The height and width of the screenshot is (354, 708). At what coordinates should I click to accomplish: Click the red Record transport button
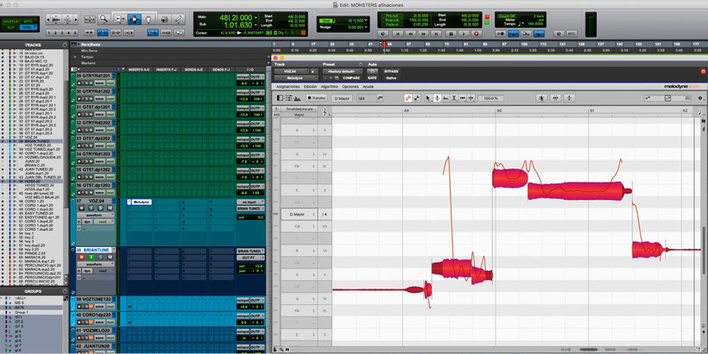477,34
